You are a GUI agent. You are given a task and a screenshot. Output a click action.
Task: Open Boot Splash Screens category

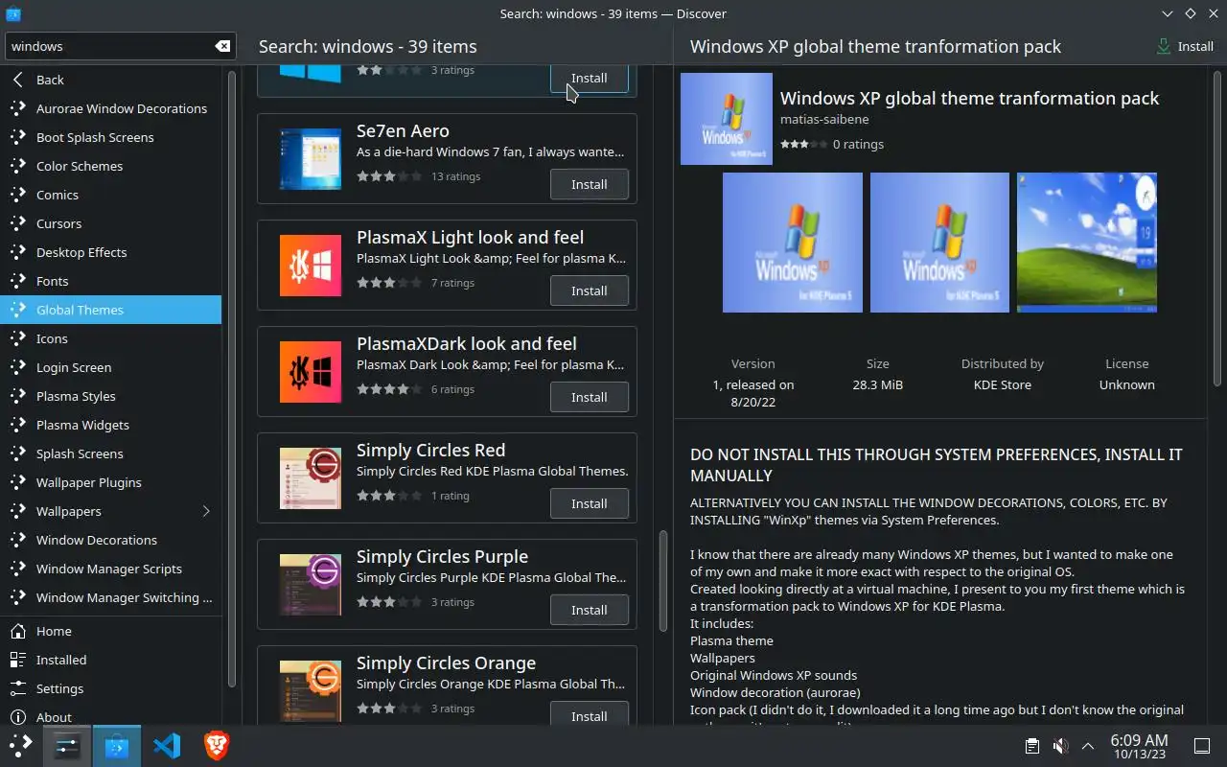click(x=111, y=137)
